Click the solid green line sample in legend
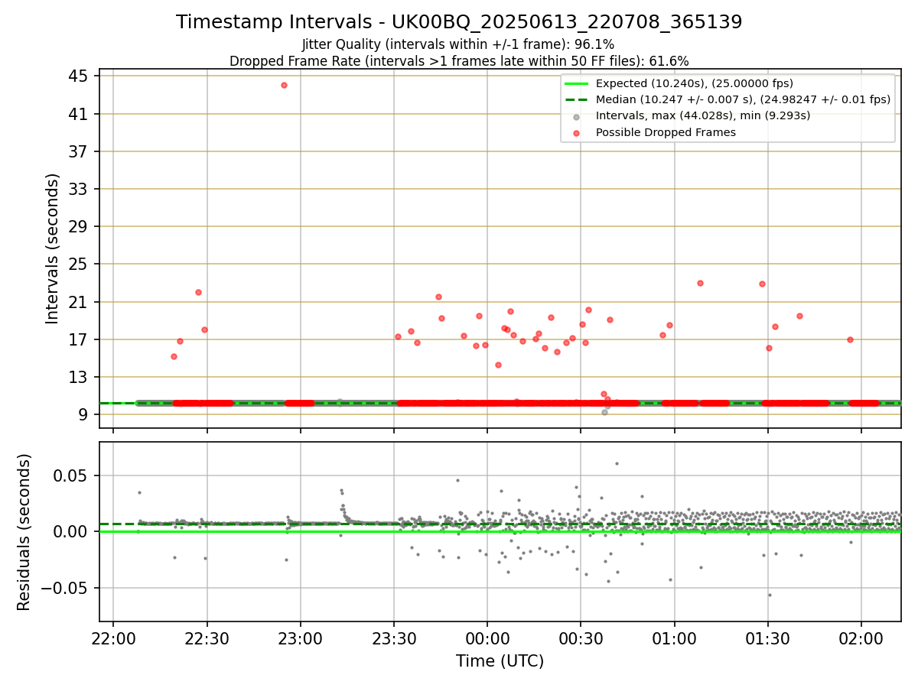Image resolution: width=918 pixels, height=688 pixels. point(576,83)
